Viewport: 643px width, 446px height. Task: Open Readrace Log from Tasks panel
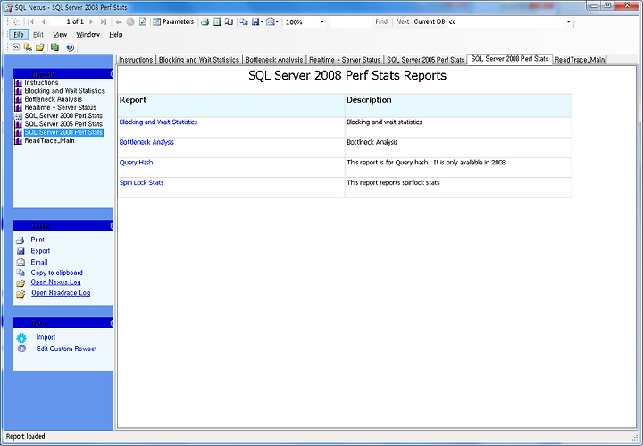[x=61, y=293]
